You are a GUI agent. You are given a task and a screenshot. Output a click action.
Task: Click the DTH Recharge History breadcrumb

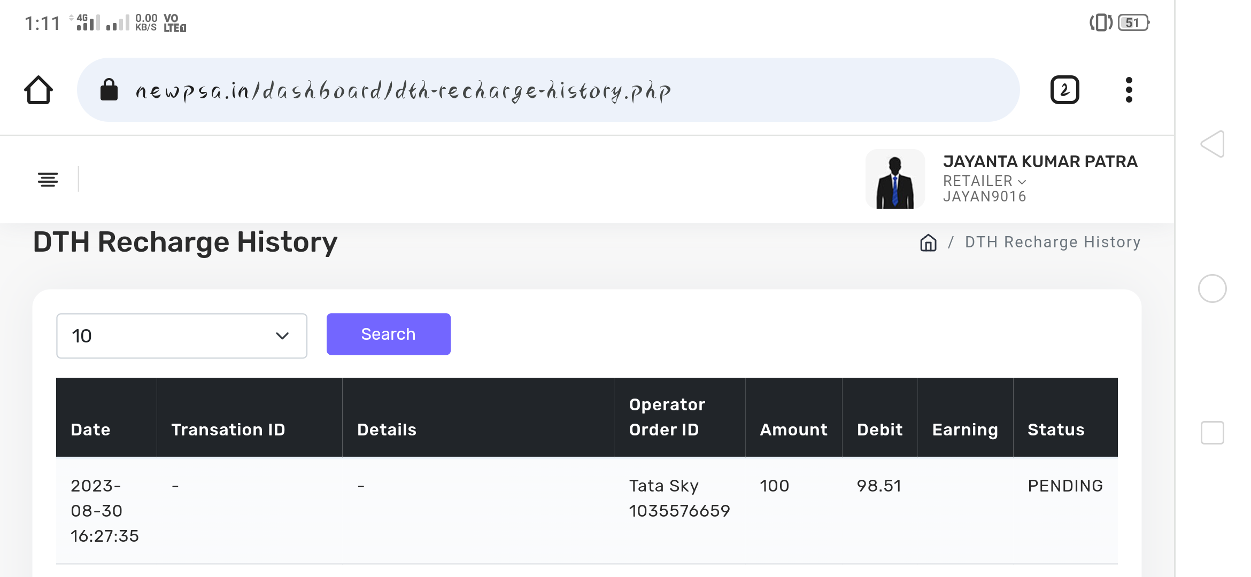pyautogui.click(x=1053, y=243)
